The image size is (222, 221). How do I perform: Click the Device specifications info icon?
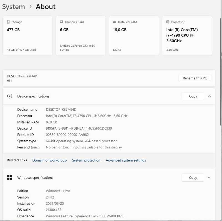10,96
